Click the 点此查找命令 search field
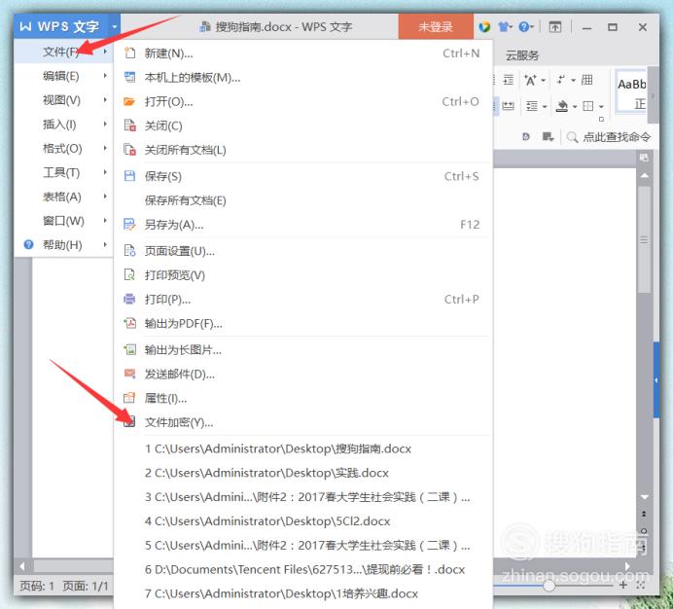 (x=609, y=137)
